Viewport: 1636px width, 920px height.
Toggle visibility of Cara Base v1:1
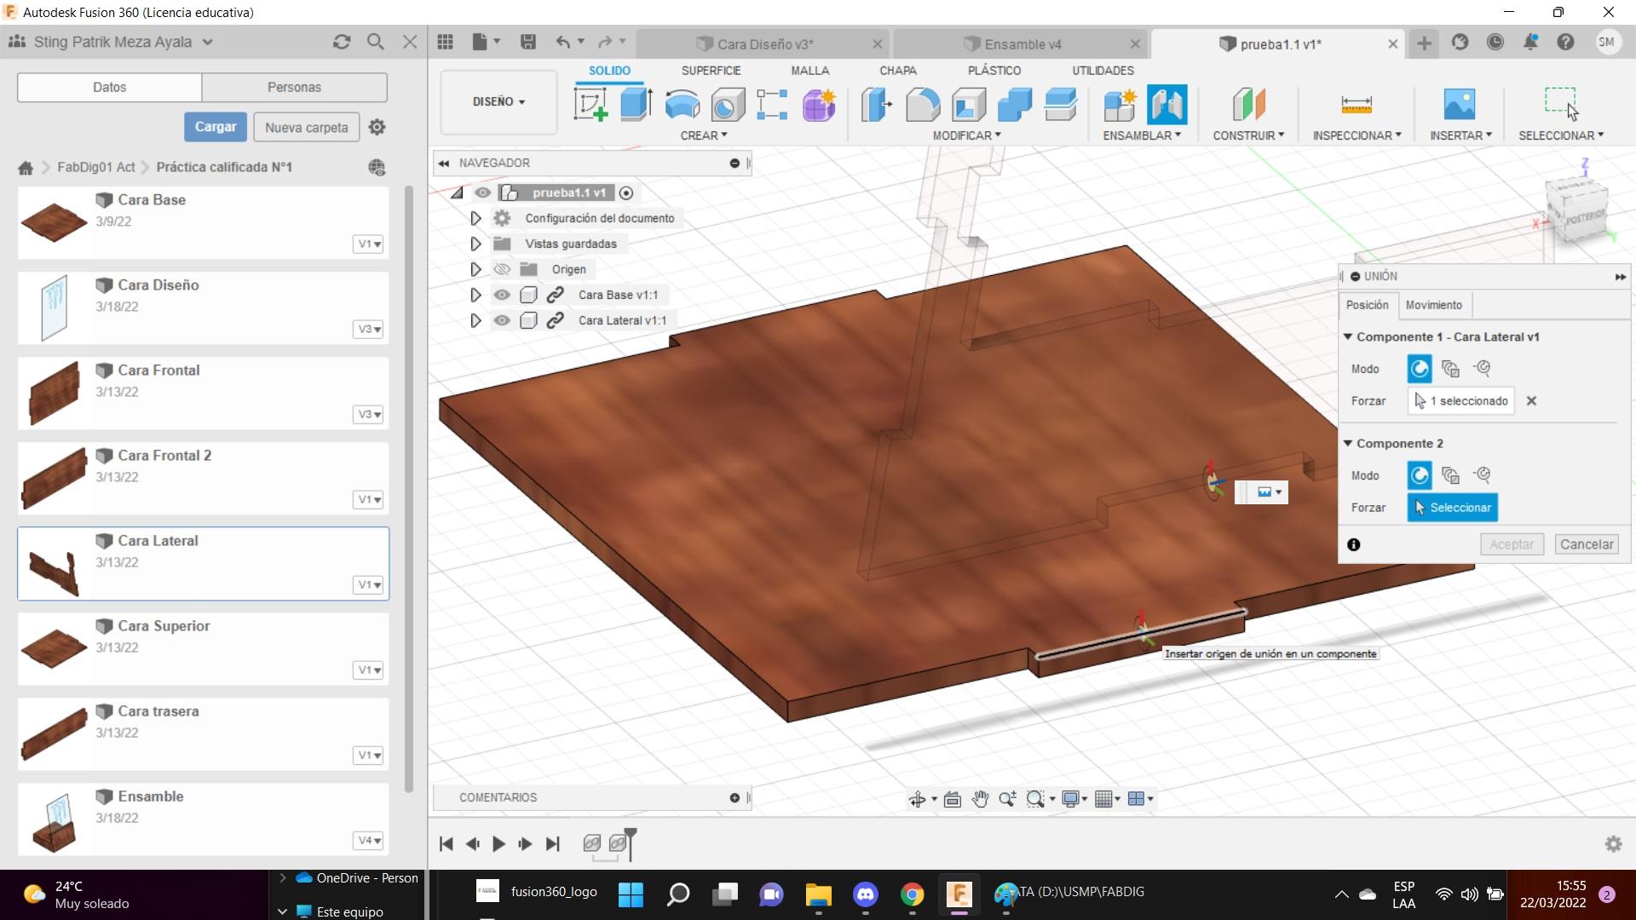pyautogui.click(x=502, y=295)
